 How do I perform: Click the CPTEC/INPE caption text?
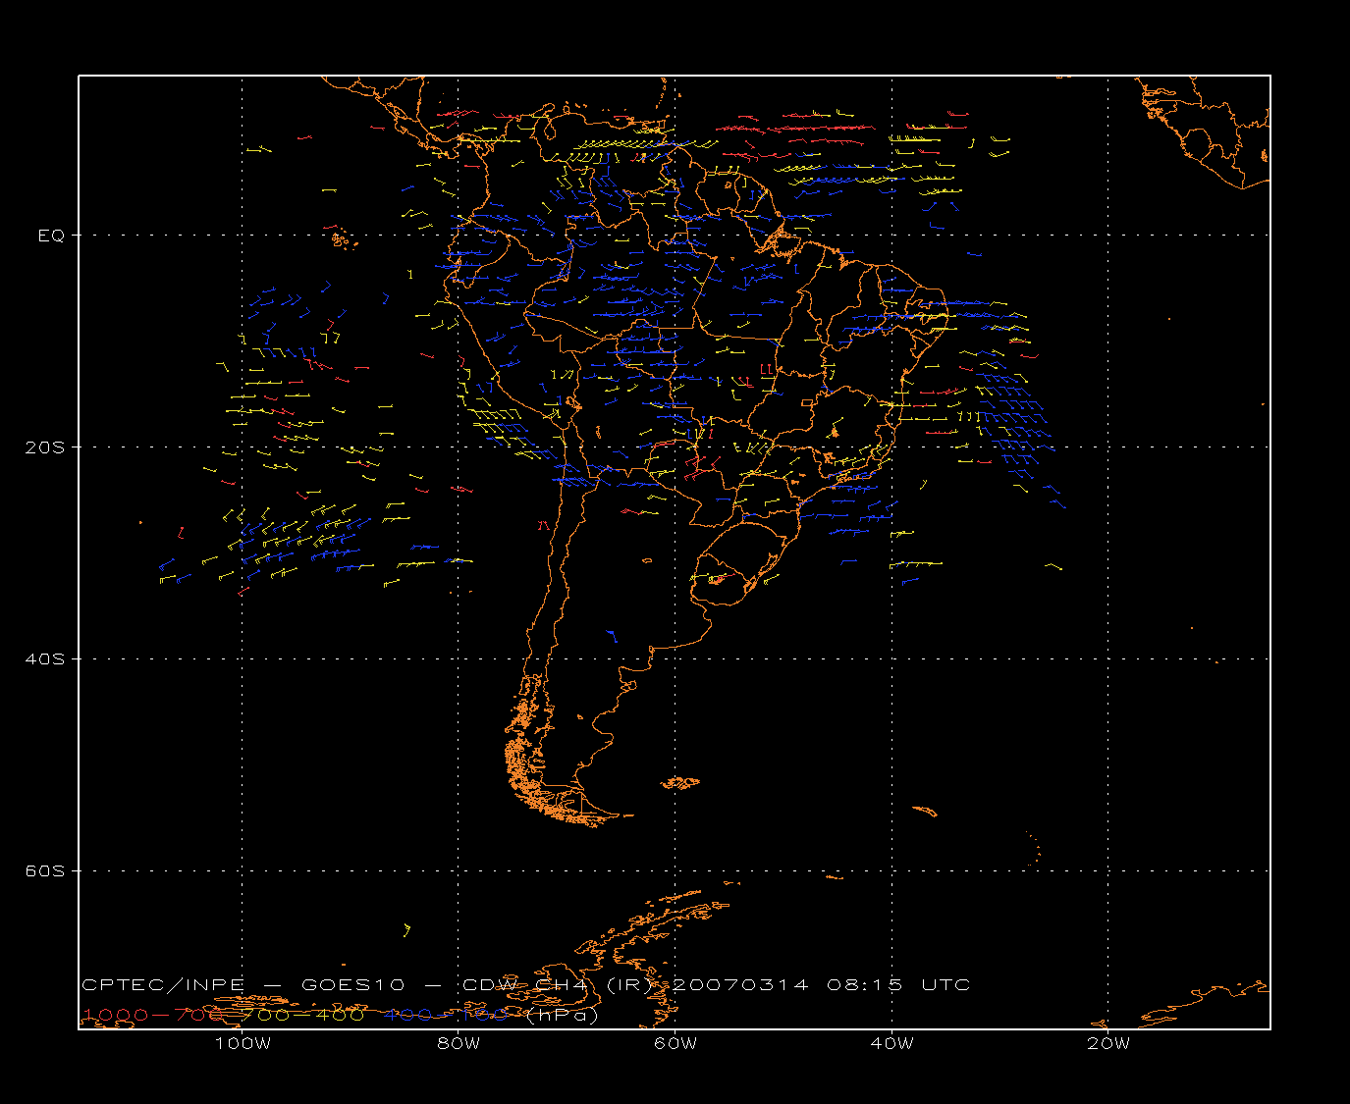[163, 984]
